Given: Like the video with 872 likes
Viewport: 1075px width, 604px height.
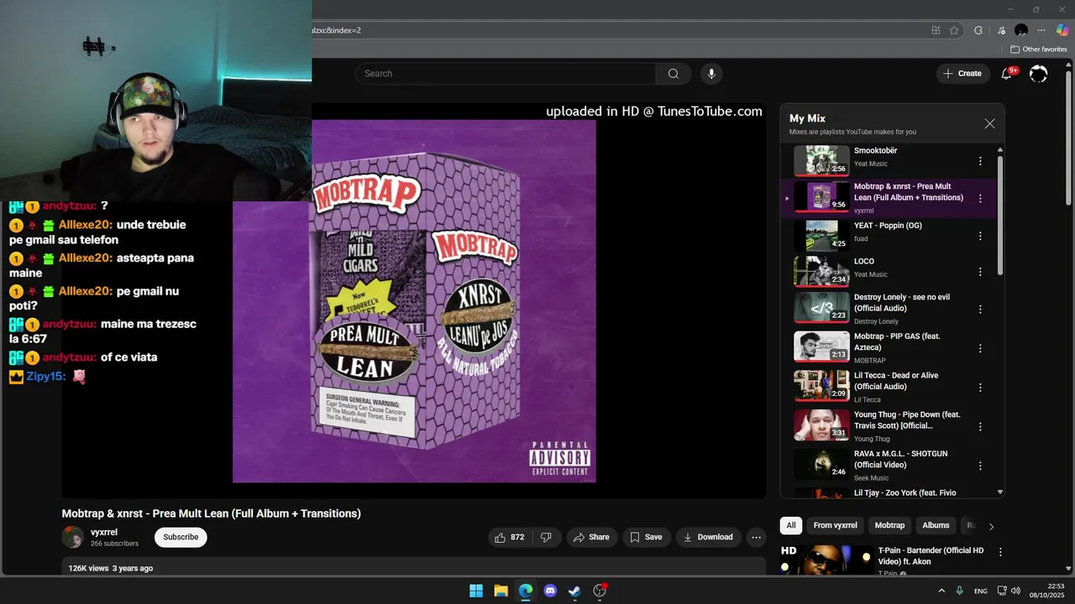Looking at the screenshot, I should tap(511, 537).
